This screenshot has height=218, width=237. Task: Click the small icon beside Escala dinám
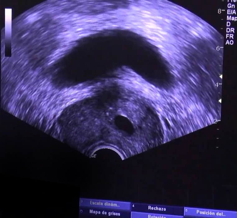click(82, 202)
